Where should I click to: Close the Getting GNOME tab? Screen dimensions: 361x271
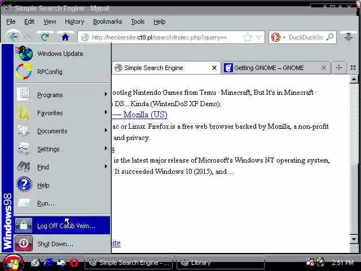[323, 68]
